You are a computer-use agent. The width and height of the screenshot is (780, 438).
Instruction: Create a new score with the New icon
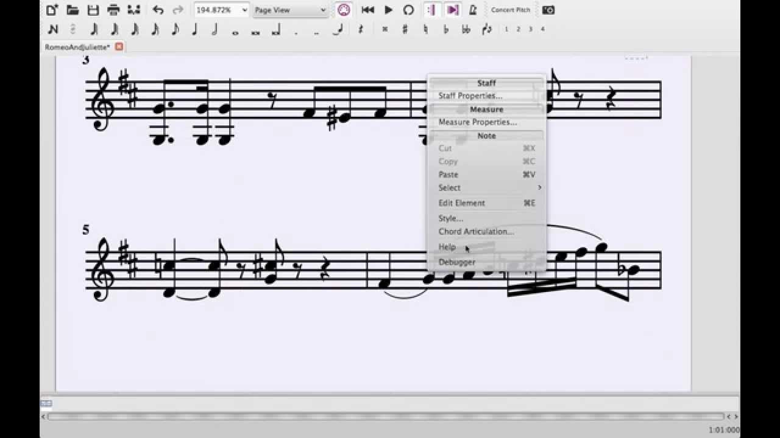pyautogui.click(x=52, y=10)
